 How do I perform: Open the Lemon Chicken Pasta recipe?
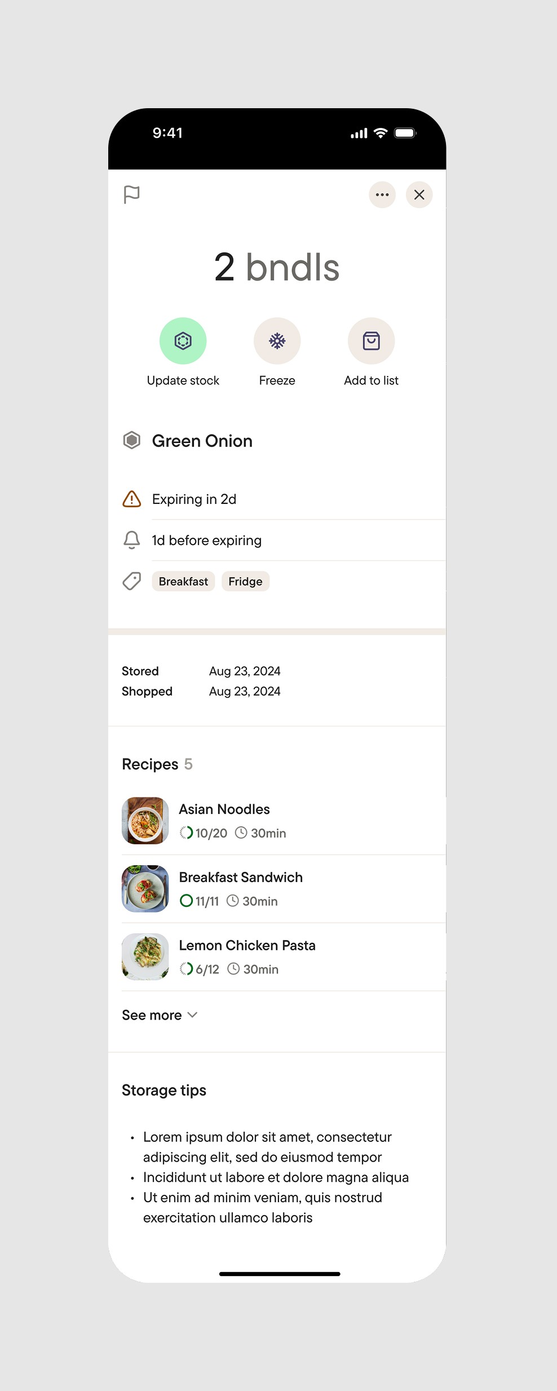[247, 946]
